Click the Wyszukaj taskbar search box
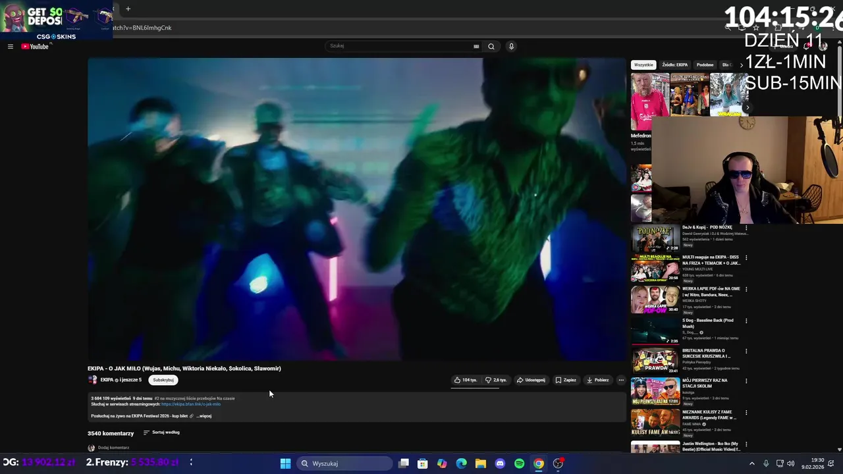The height and width of the screenshot is (474, 843). pos(344,463)
